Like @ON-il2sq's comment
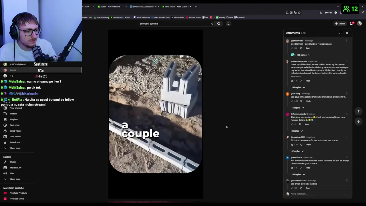Image resolution: width=366 pixels, height=206 pixels. tap(292, 101)
